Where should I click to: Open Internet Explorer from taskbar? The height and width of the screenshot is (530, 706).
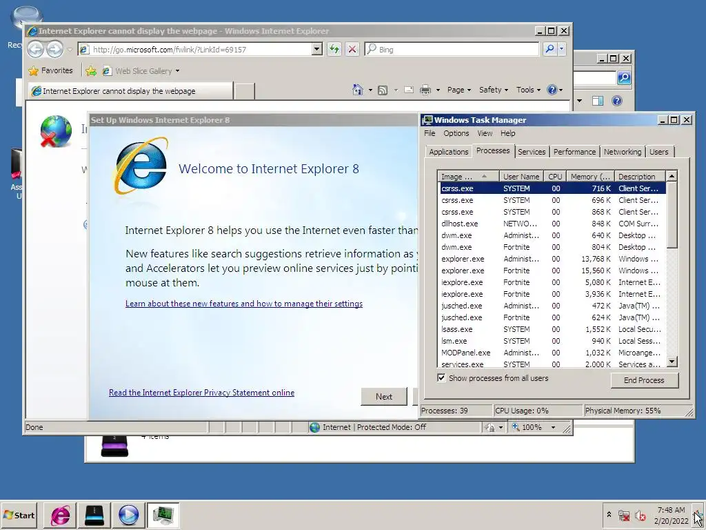click(61, 515)
